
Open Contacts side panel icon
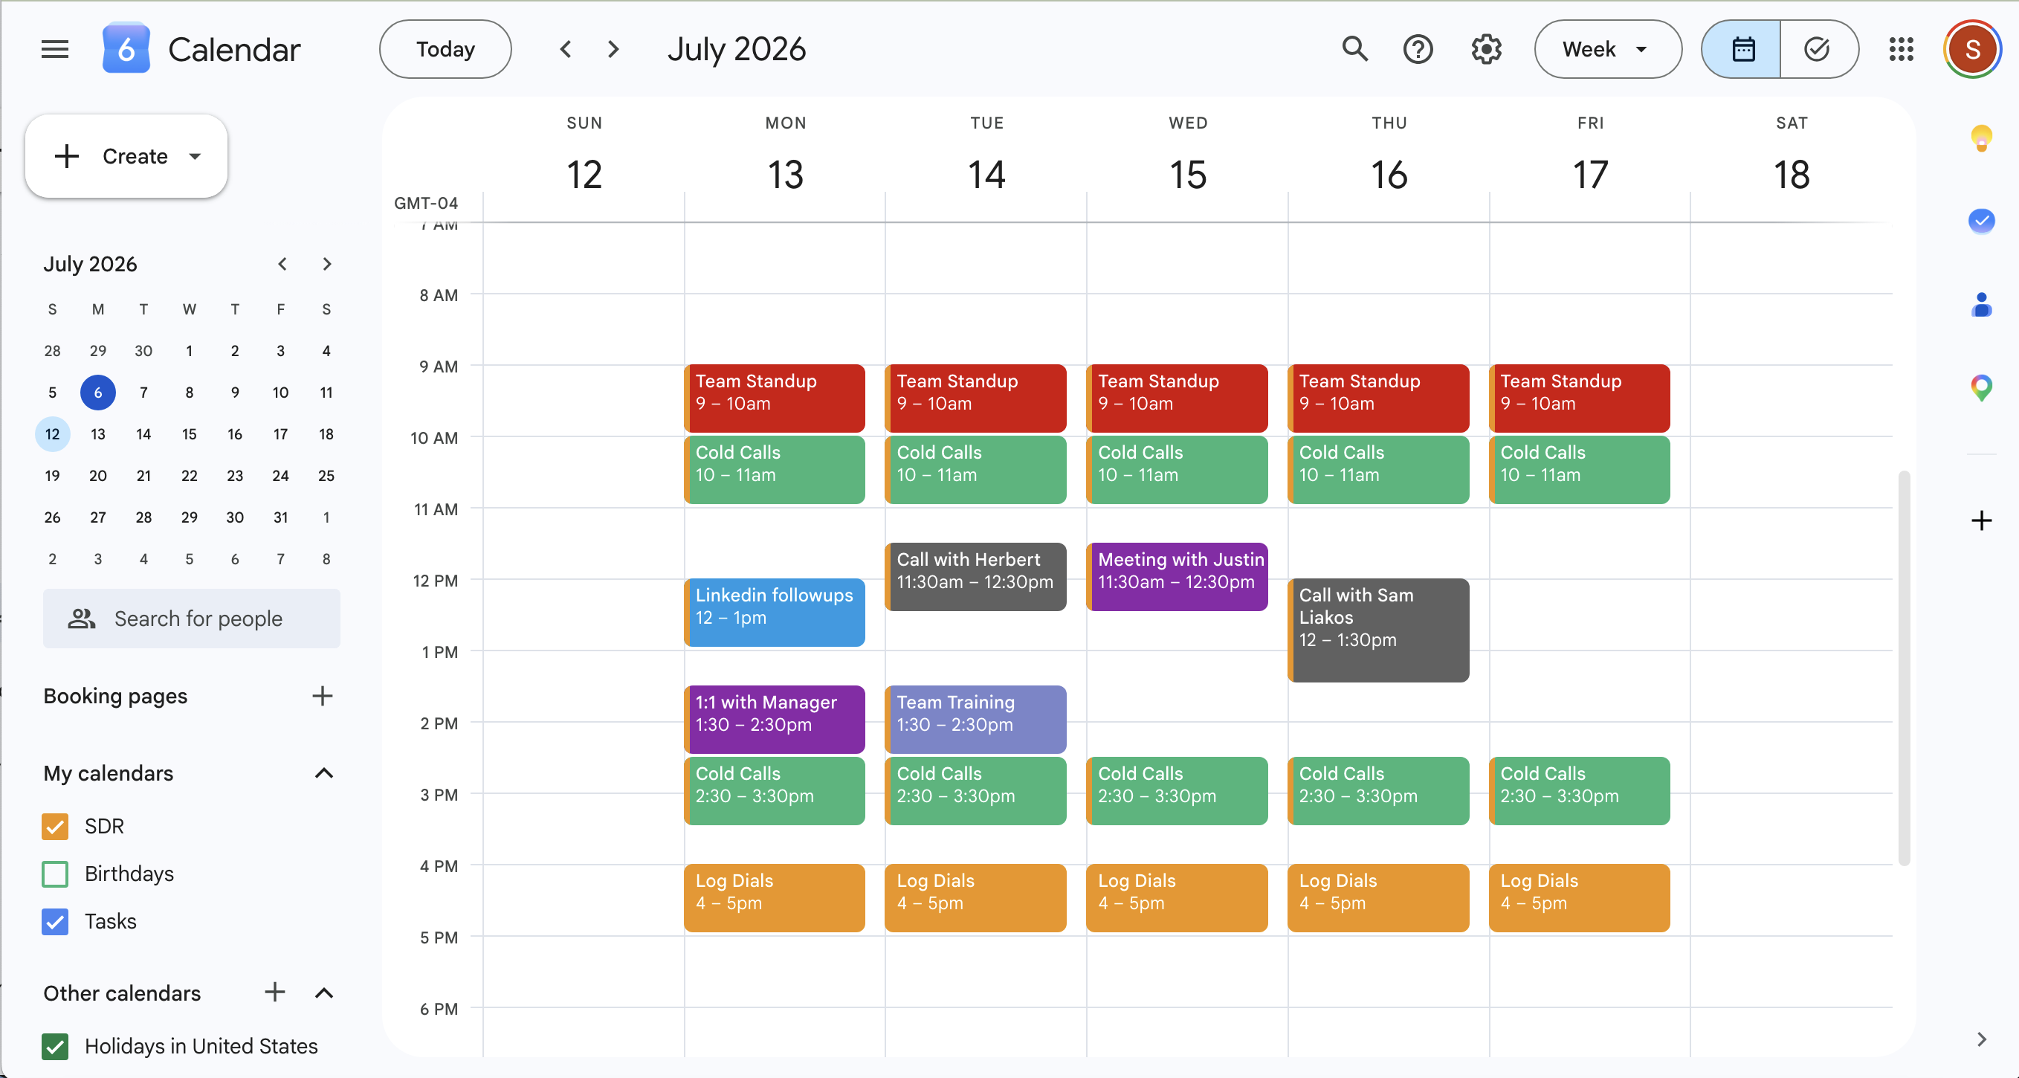point(1980,304)
